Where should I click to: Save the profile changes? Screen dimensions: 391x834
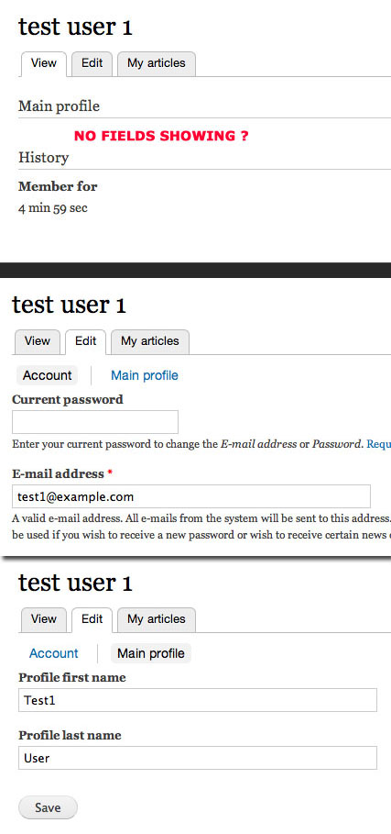[x=48, y=807]
